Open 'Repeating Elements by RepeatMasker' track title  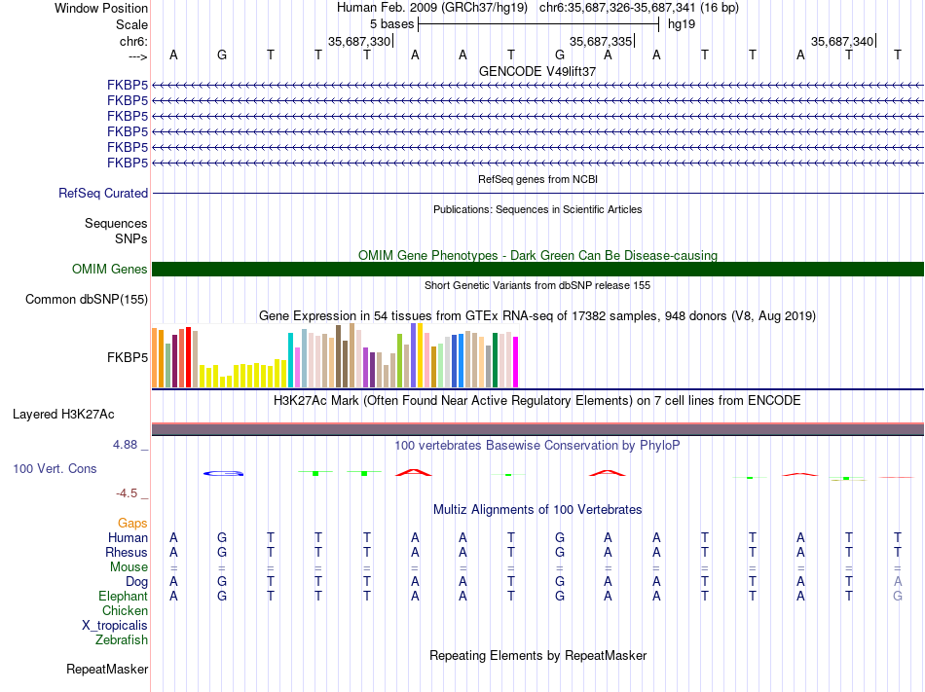537,656
